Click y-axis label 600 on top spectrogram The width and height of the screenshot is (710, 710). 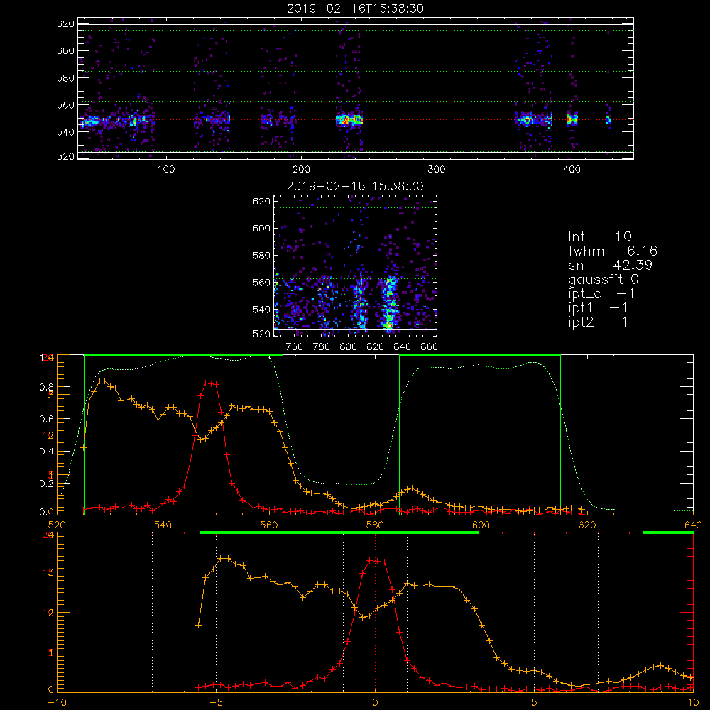tap(65, 50)
